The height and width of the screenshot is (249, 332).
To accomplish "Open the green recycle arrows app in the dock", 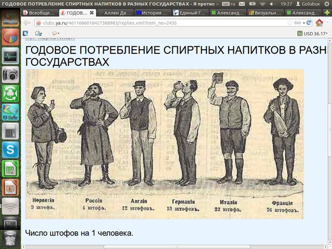I will click(x=10, y=93).
